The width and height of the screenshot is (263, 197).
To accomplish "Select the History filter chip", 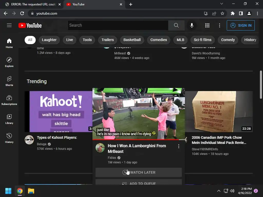I will tap(250, 40).
